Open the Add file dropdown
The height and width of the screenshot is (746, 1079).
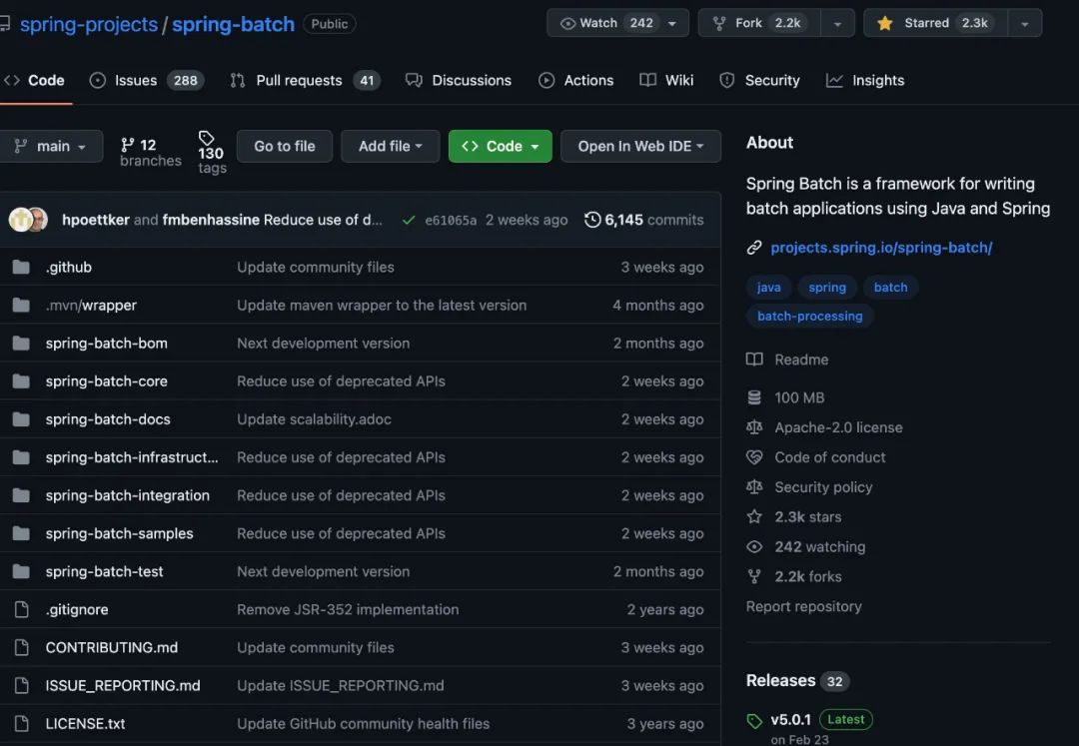tap(391, 146)
